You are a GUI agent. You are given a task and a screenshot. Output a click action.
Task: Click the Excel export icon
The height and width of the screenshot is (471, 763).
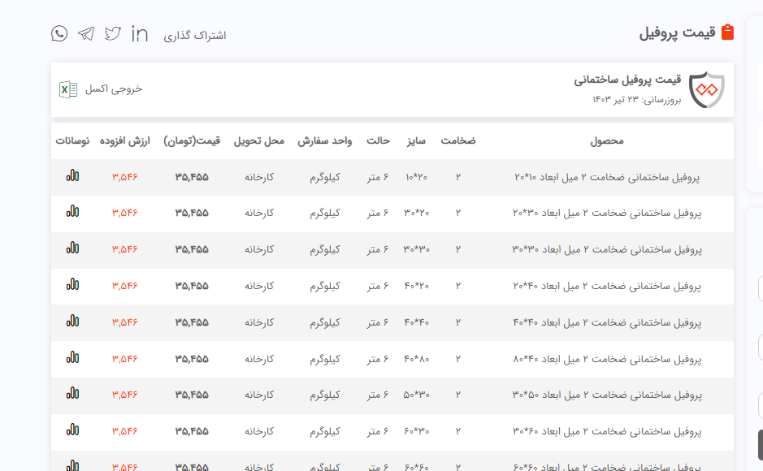pyautogui.click(x=68, y=89)
